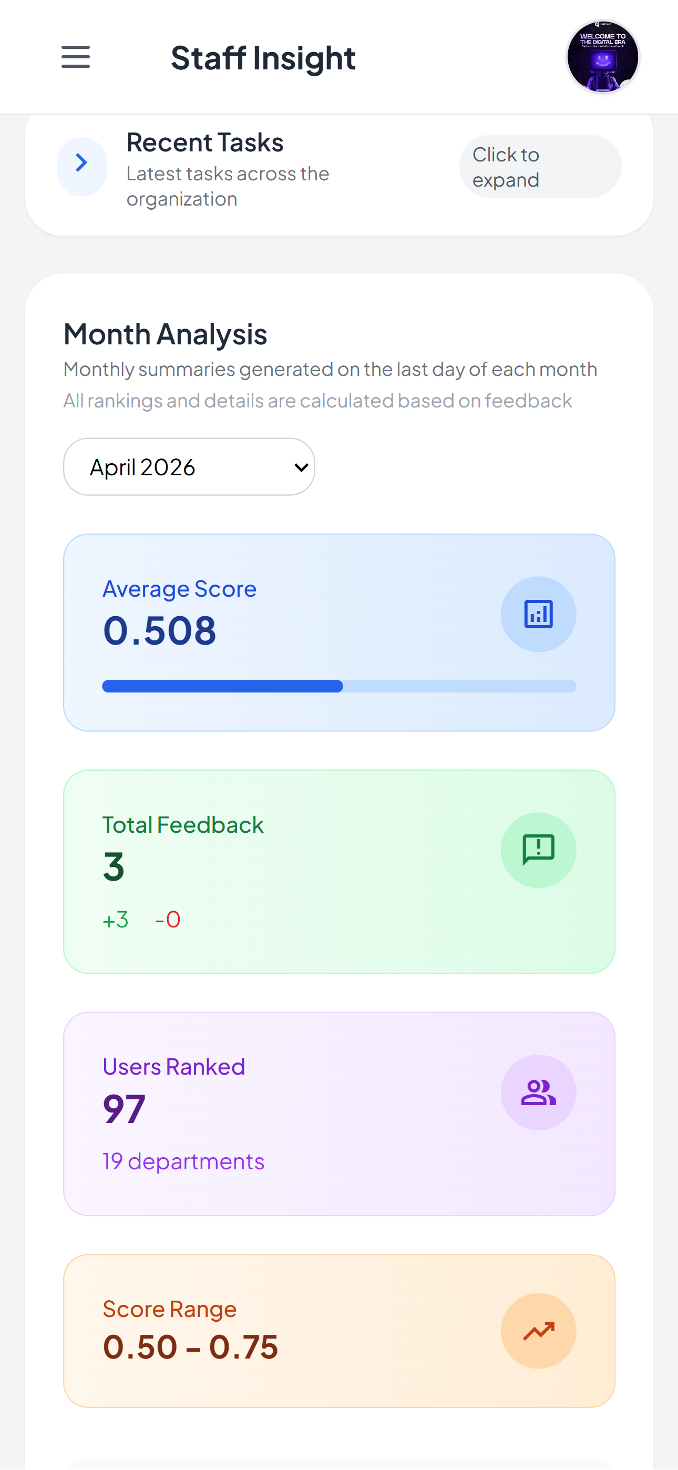
Task: Open the hamburger navigation menu
Action: 75,57
